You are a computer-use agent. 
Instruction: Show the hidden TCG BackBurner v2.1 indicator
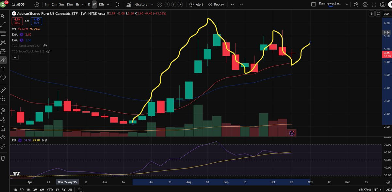[x=45, y=46]
